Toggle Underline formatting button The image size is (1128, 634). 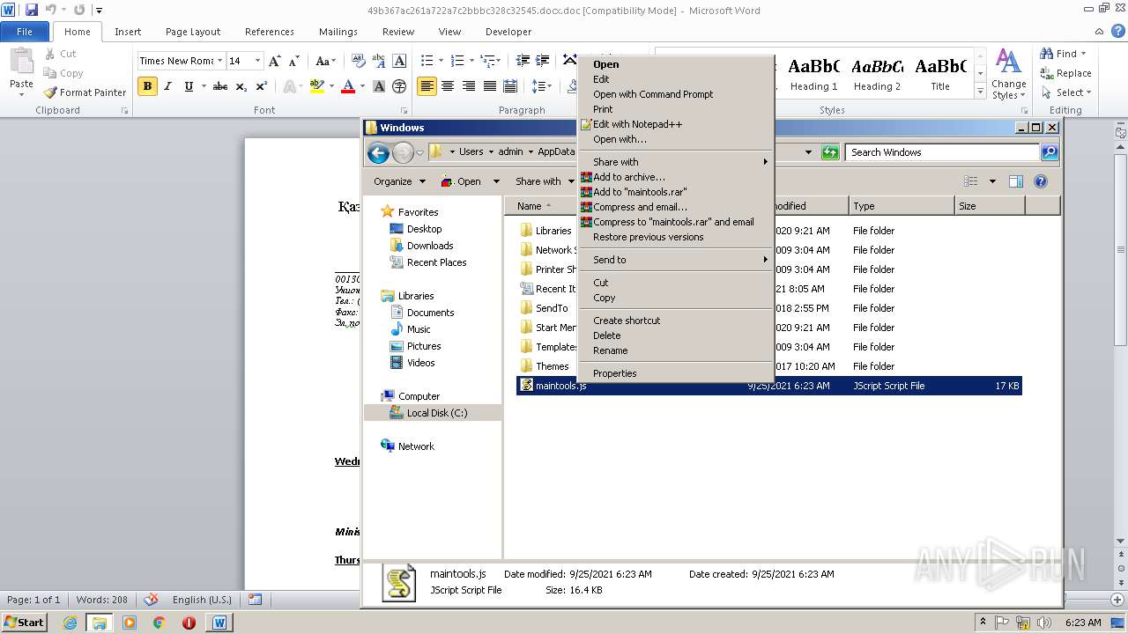[189, 86]
